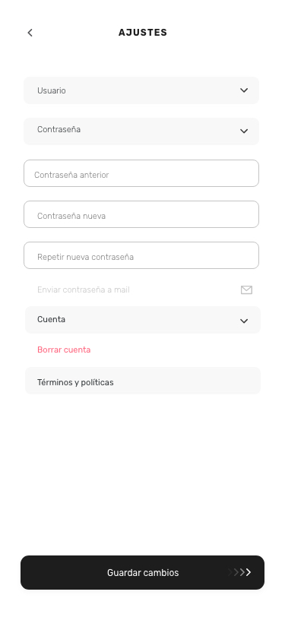Save with the Guardar cambios button

point(143,572)
